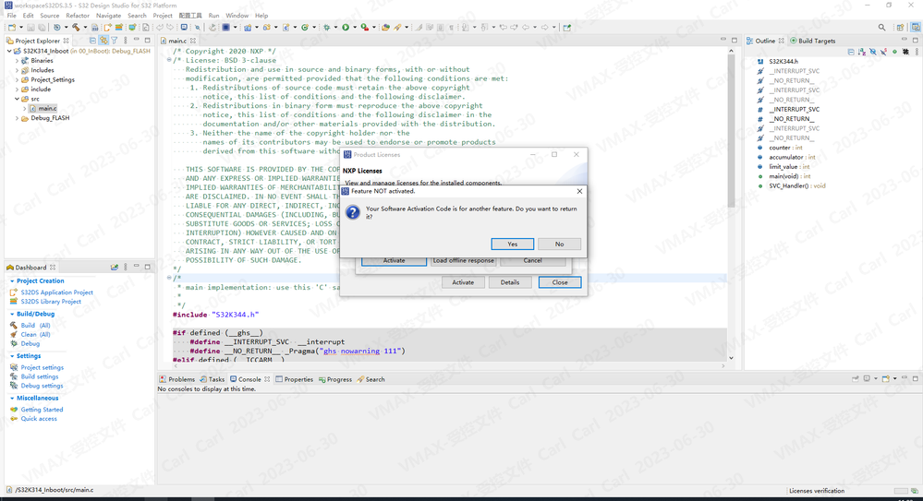923x501 pixels.
Task: Select SVC_Handler() in Outline
Action: point(797,185)
